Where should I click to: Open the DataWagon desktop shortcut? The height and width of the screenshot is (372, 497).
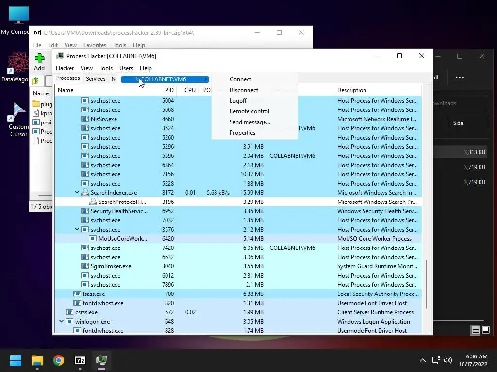point(18,62)
